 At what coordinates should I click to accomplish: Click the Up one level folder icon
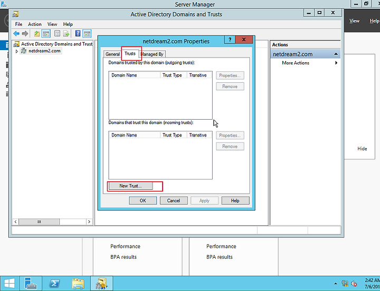[x=37, y=33]
